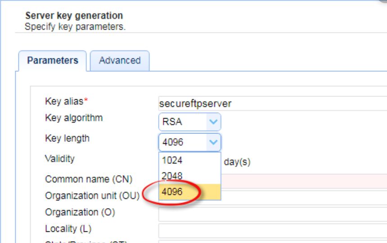Select the Parameters tab
This screenshot has height=243, width=387.
click(53, 61)
